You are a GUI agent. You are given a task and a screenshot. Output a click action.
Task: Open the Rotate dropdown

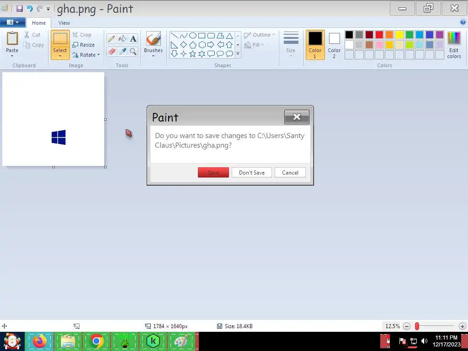click(86, 55)
